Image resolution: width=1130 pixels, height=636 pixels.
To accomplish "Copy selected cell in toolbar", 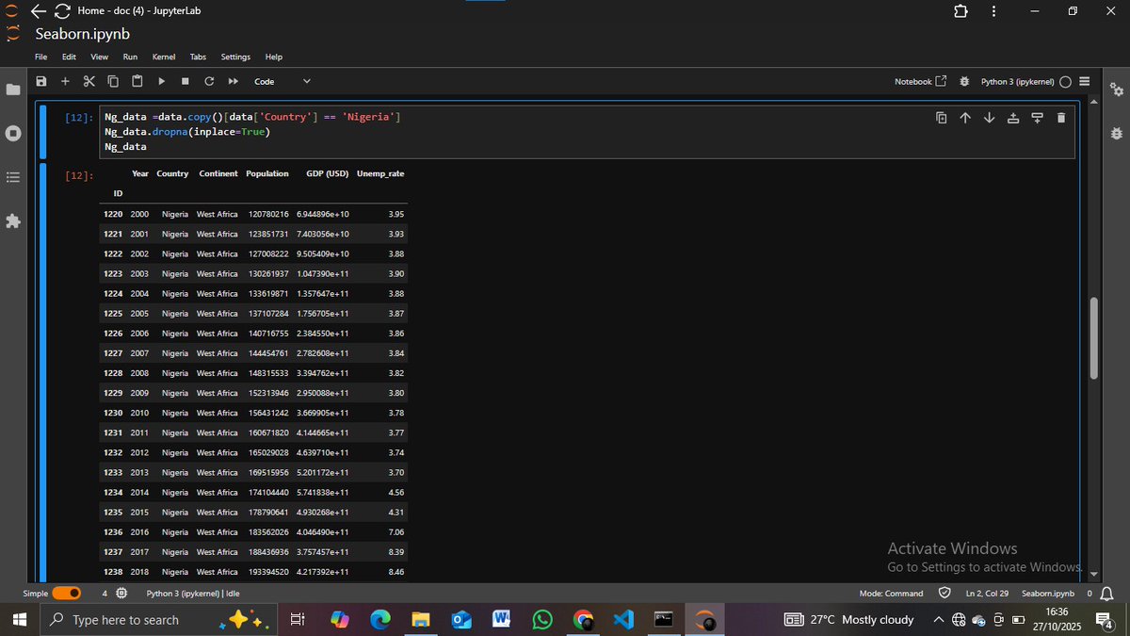I will (113, 81).
